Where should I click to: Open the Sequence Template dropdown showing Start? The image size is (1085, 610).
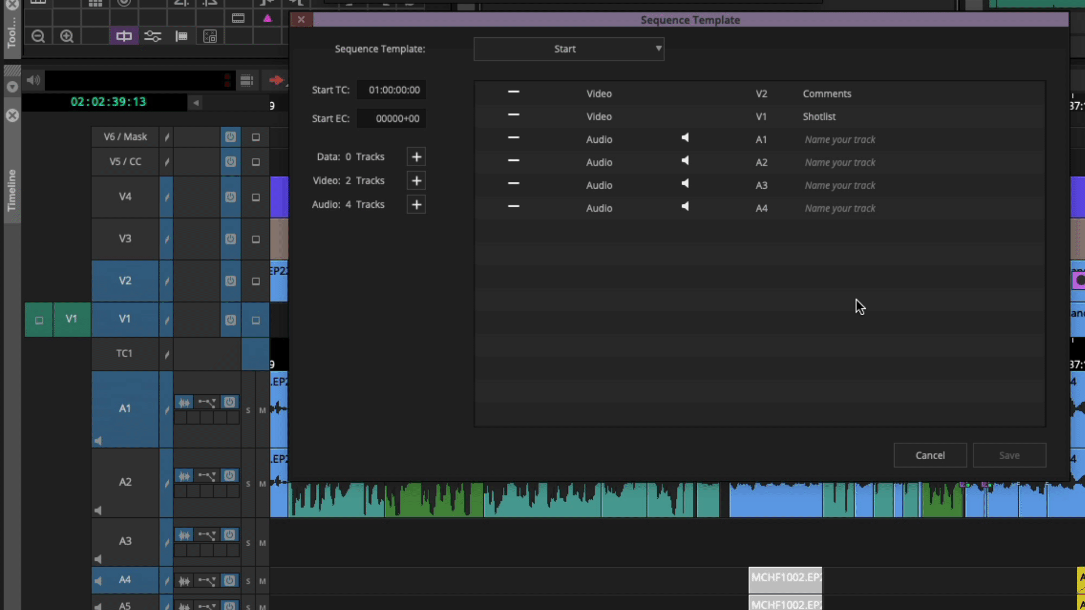[x=568, y=49]
